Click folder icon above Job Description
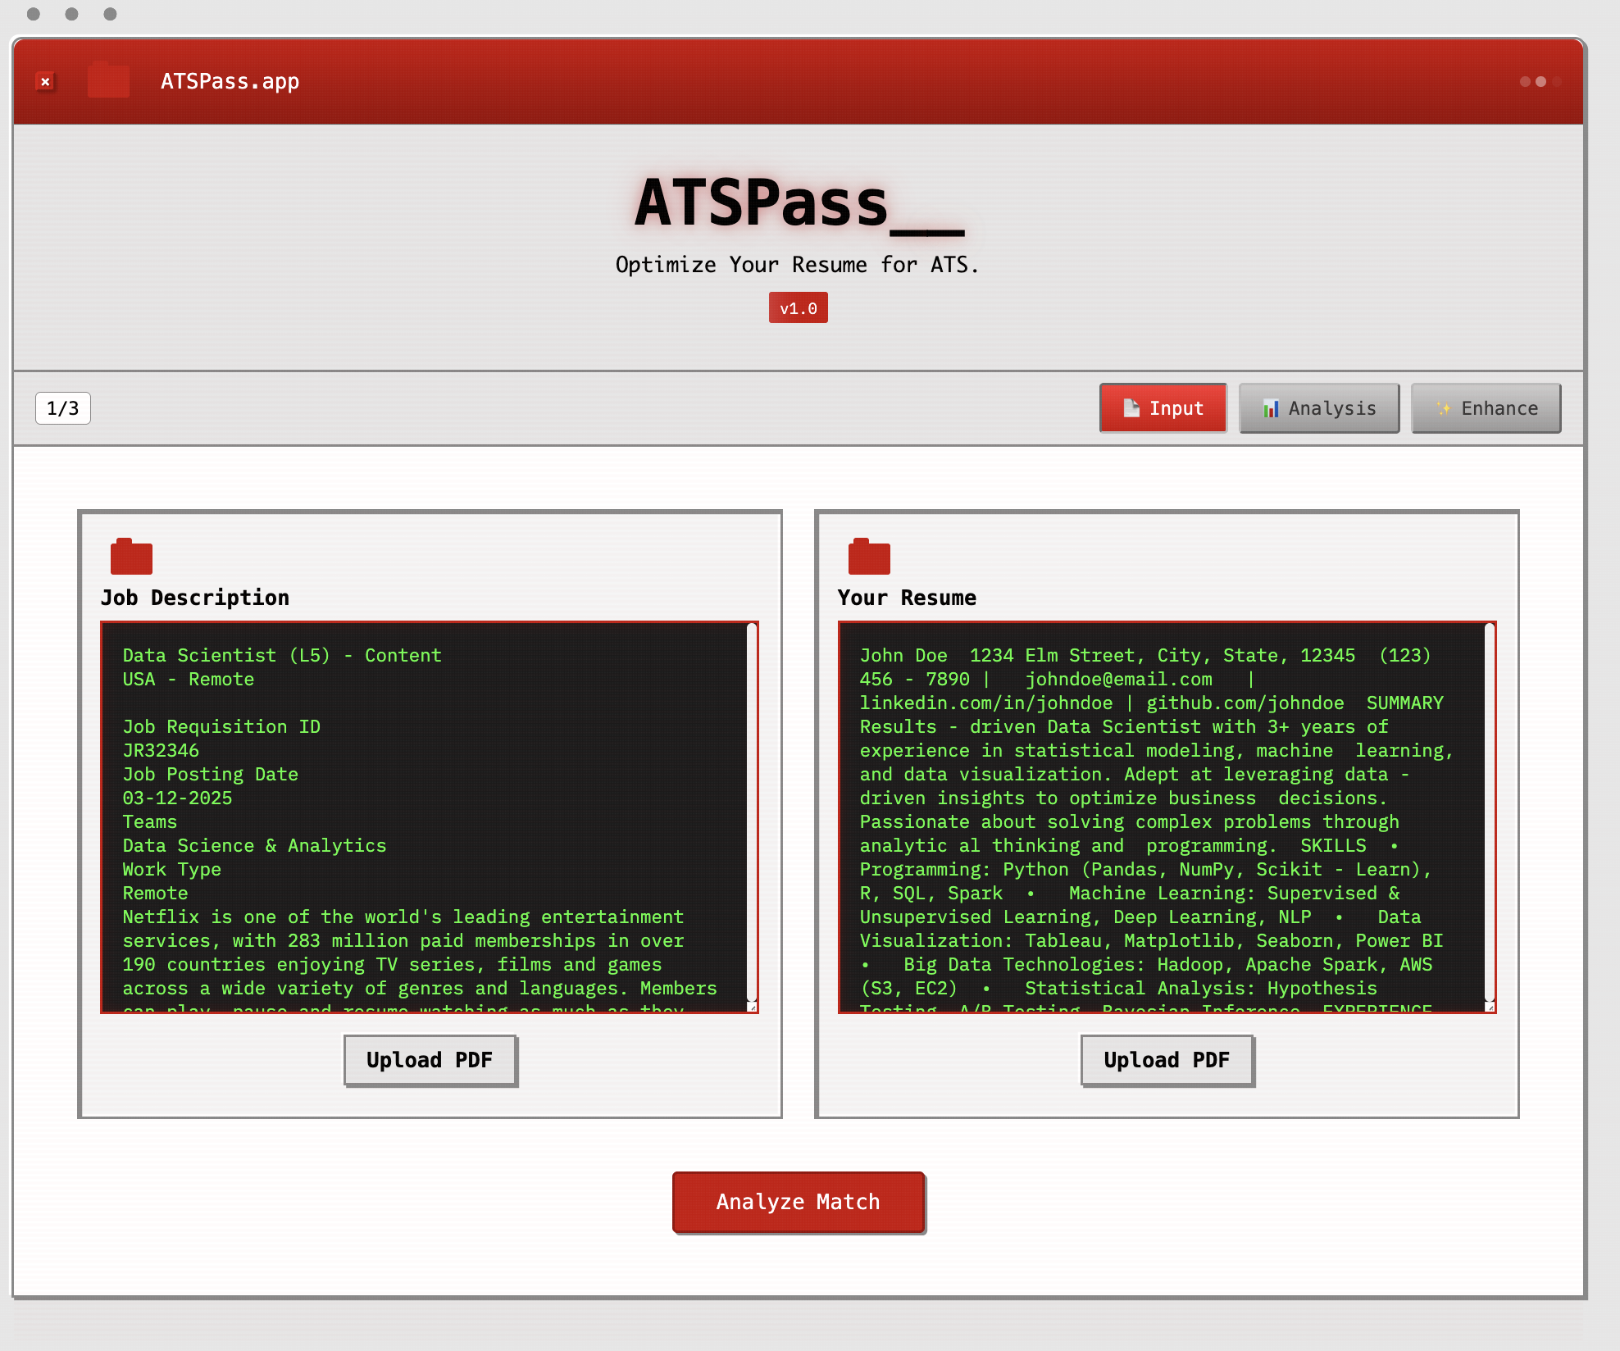The image size is (1620, 1351). (x=131, y=557)
